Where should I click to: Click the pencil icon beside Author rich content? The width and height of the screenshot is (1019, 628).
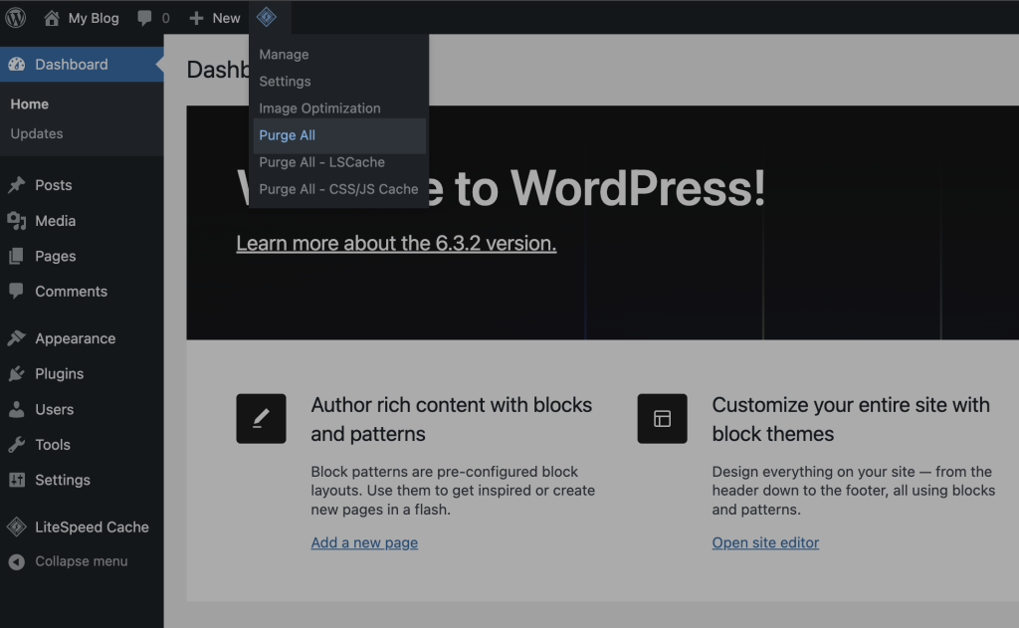tap(261, 419)
